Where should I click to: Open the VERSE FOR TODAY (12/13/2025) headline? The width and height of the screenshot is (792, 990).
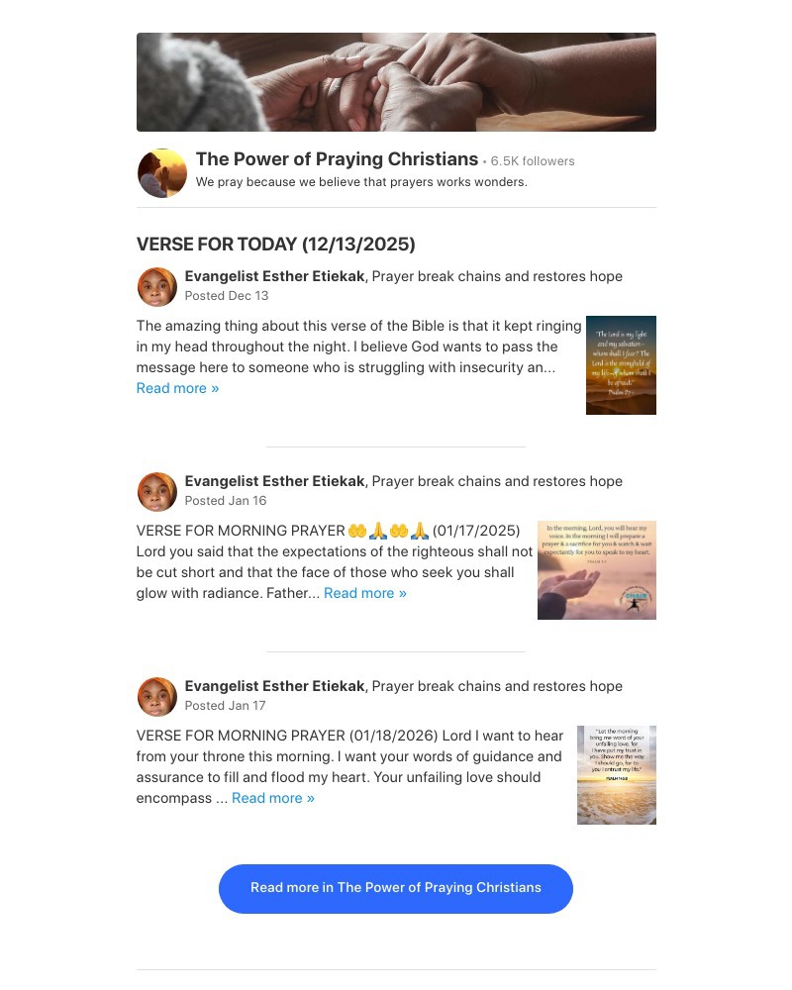pos(275,245)
